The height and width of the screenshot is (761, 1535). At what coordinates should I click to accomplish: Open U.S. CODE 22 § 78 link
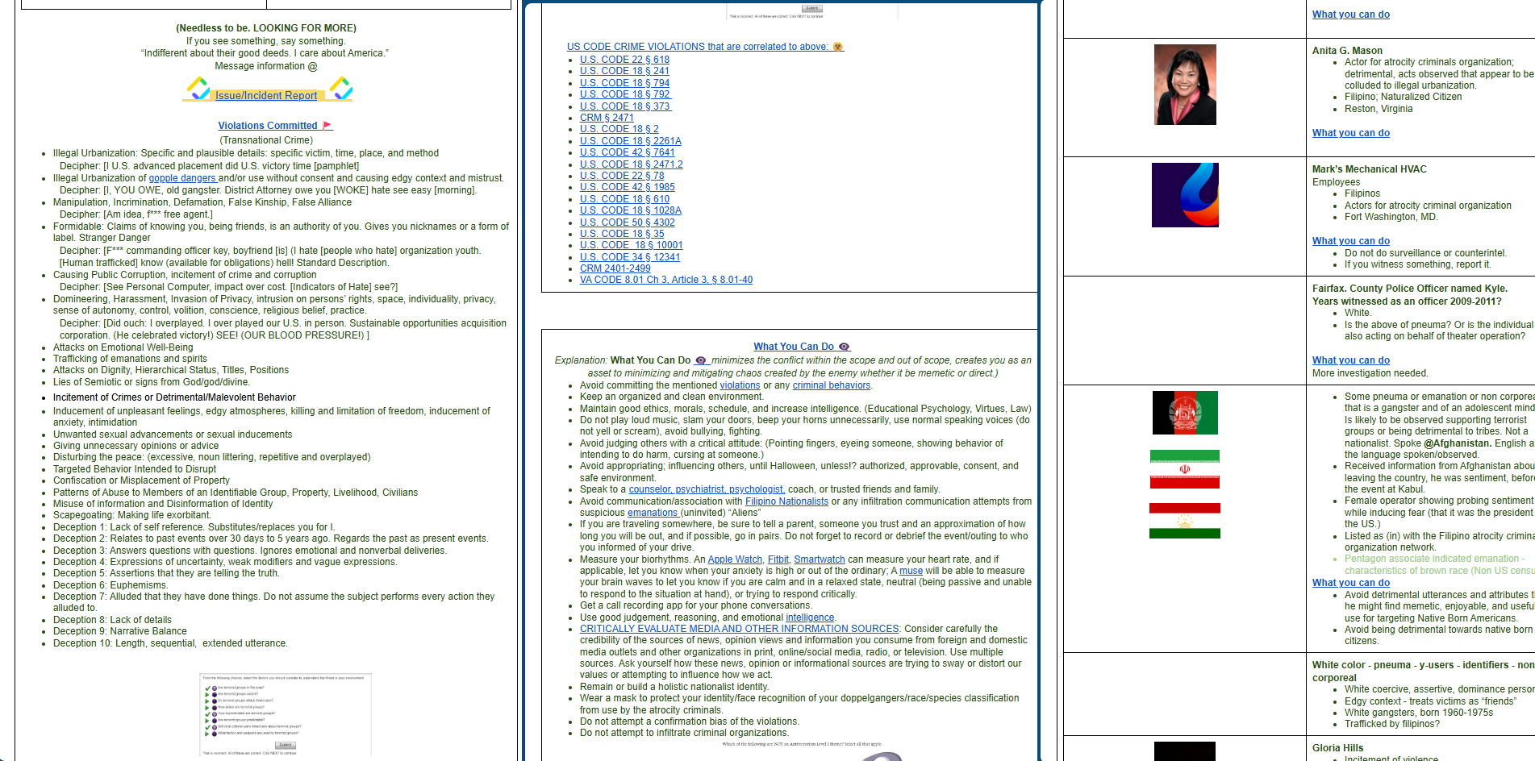click(622, 176)
